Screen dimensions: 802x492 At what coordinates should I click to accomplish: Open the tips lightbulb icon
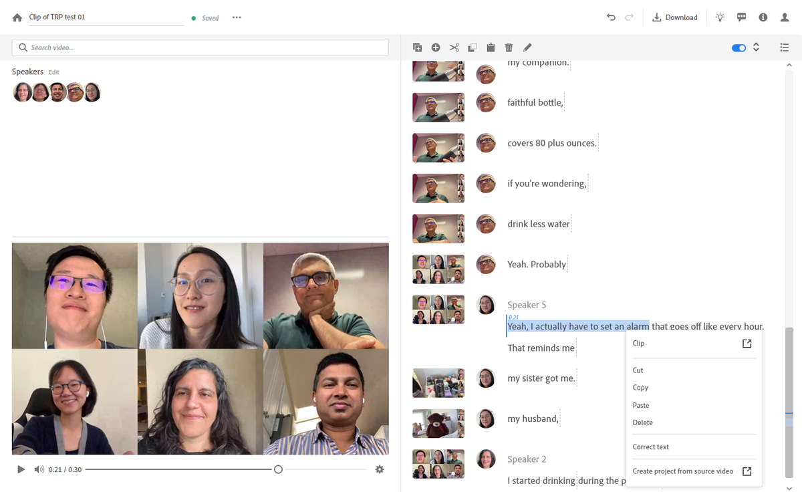coord(720,17)
